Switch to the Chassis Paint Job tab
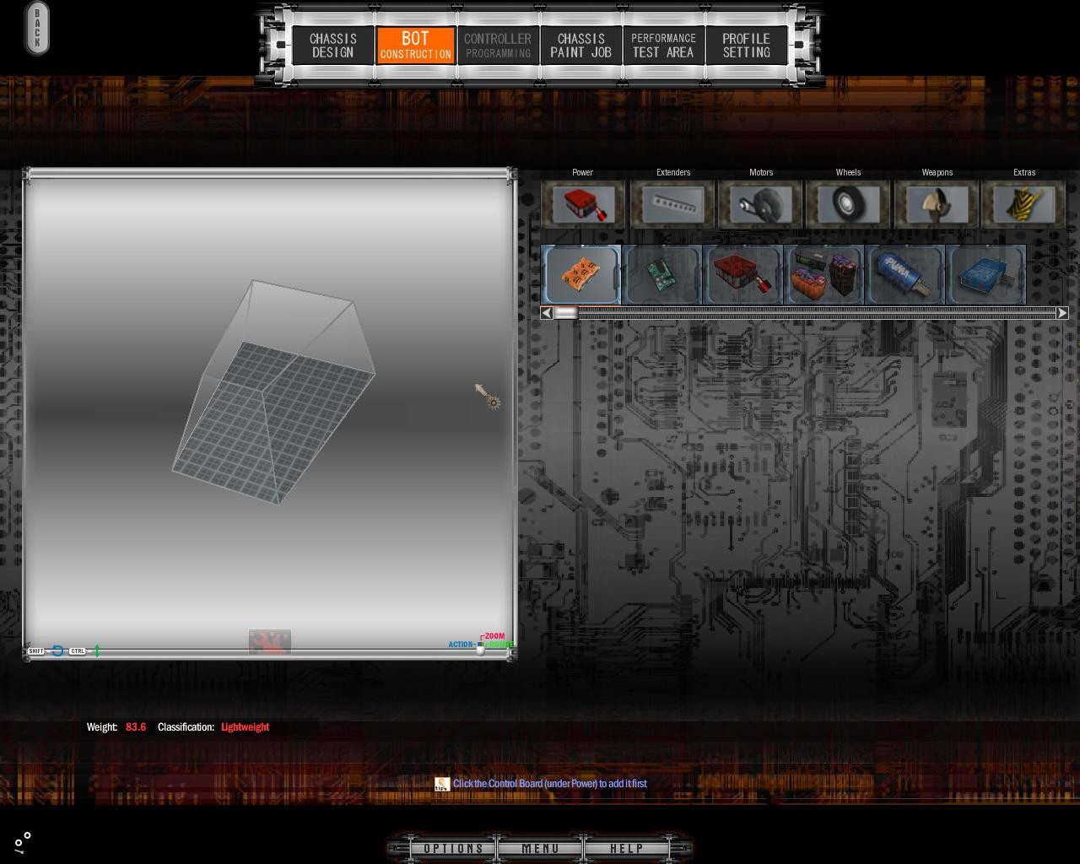 point(580,46)
